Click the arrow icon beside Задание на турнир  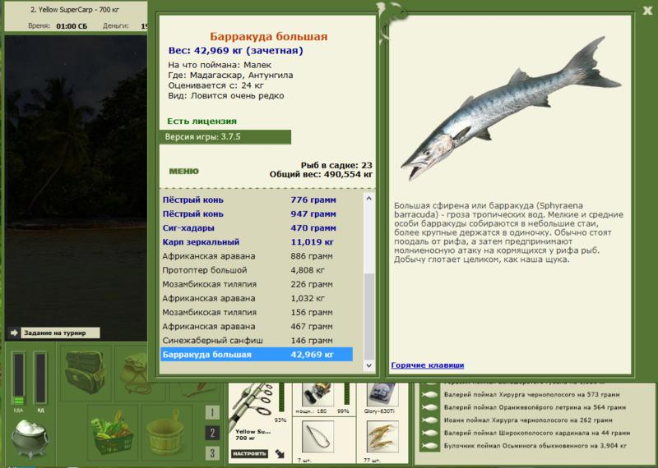point(14,333)
